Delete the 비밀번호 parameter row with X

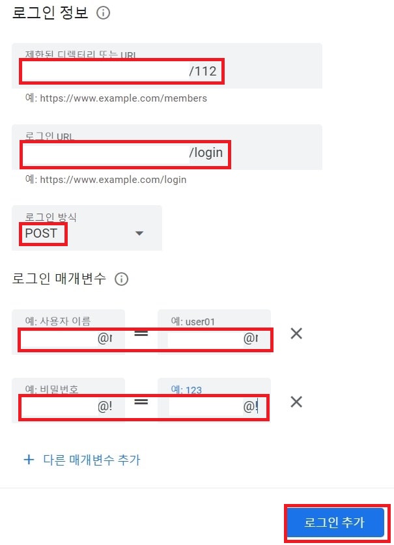(296, 402)
